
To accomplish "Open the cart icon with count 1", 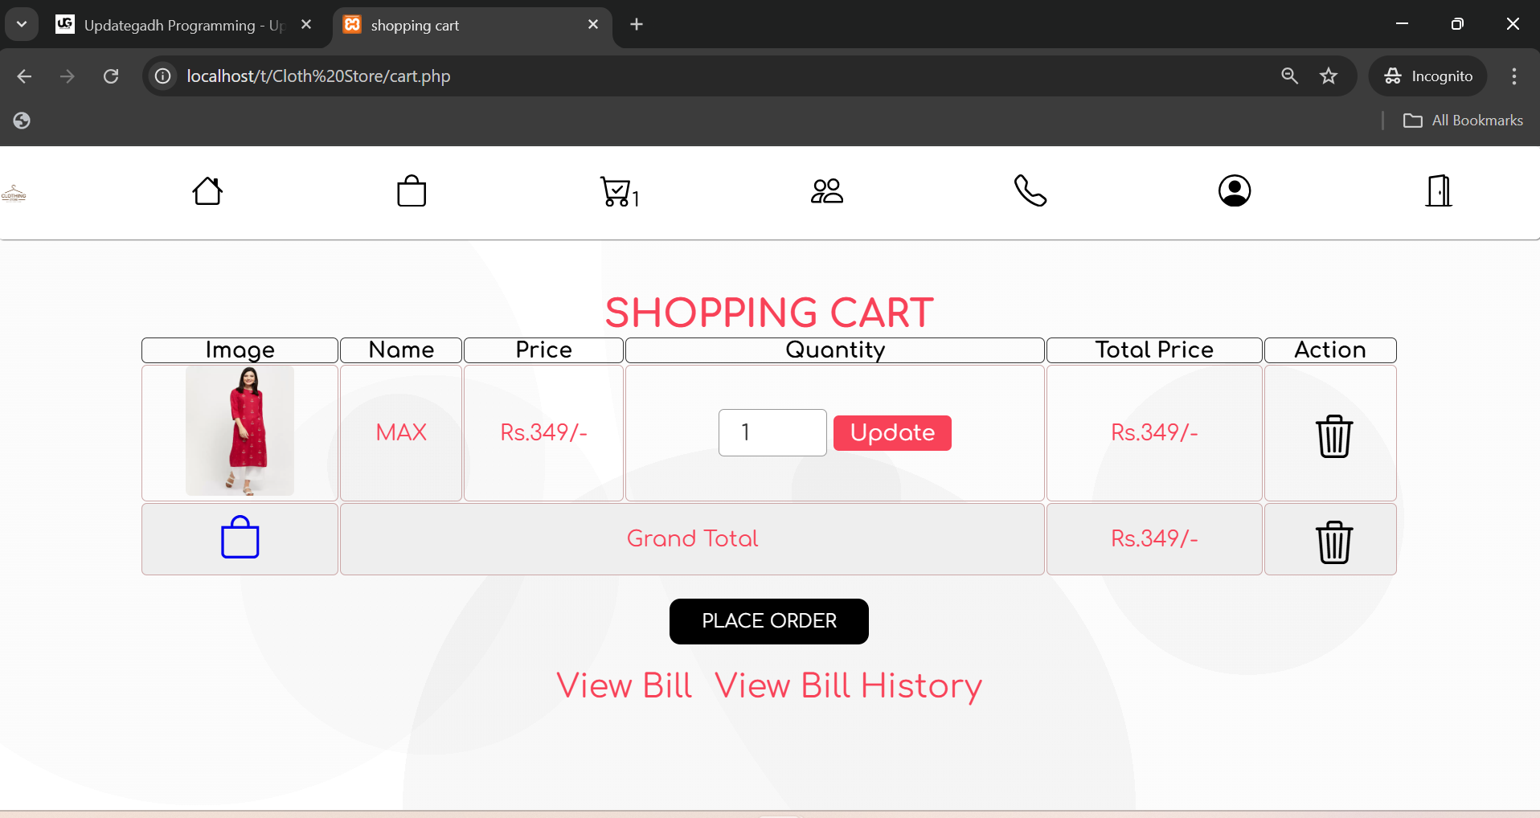I will [x=620, y=192].
